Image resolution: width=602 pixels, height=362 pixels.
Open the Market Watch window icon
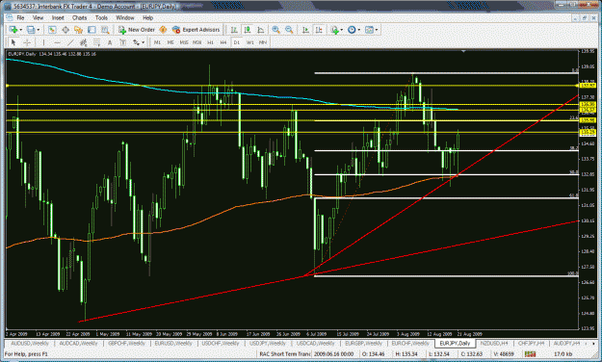(x=52, y=30)
